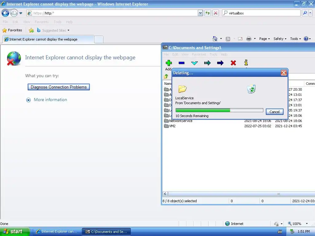Click the 1:51 PM taskbar clock
The width and height of the screenshot is (315, 236).
304,231
